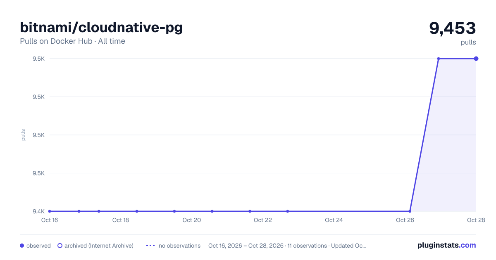Click the Oct 18 axis label
Viewport: 496px width, 260px height.
[121, 220]
